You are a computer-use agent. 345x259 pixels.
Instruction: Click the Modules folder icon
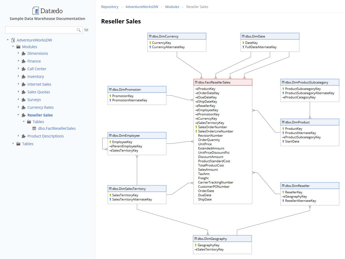pyautogui.click(x=18, y=47)
